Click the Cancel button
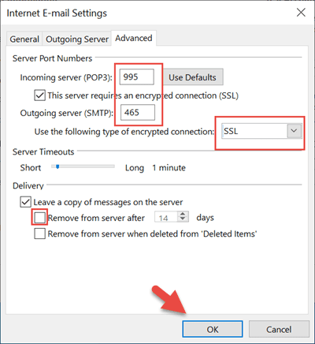This screenshot has width=315, height=344. 279,329
